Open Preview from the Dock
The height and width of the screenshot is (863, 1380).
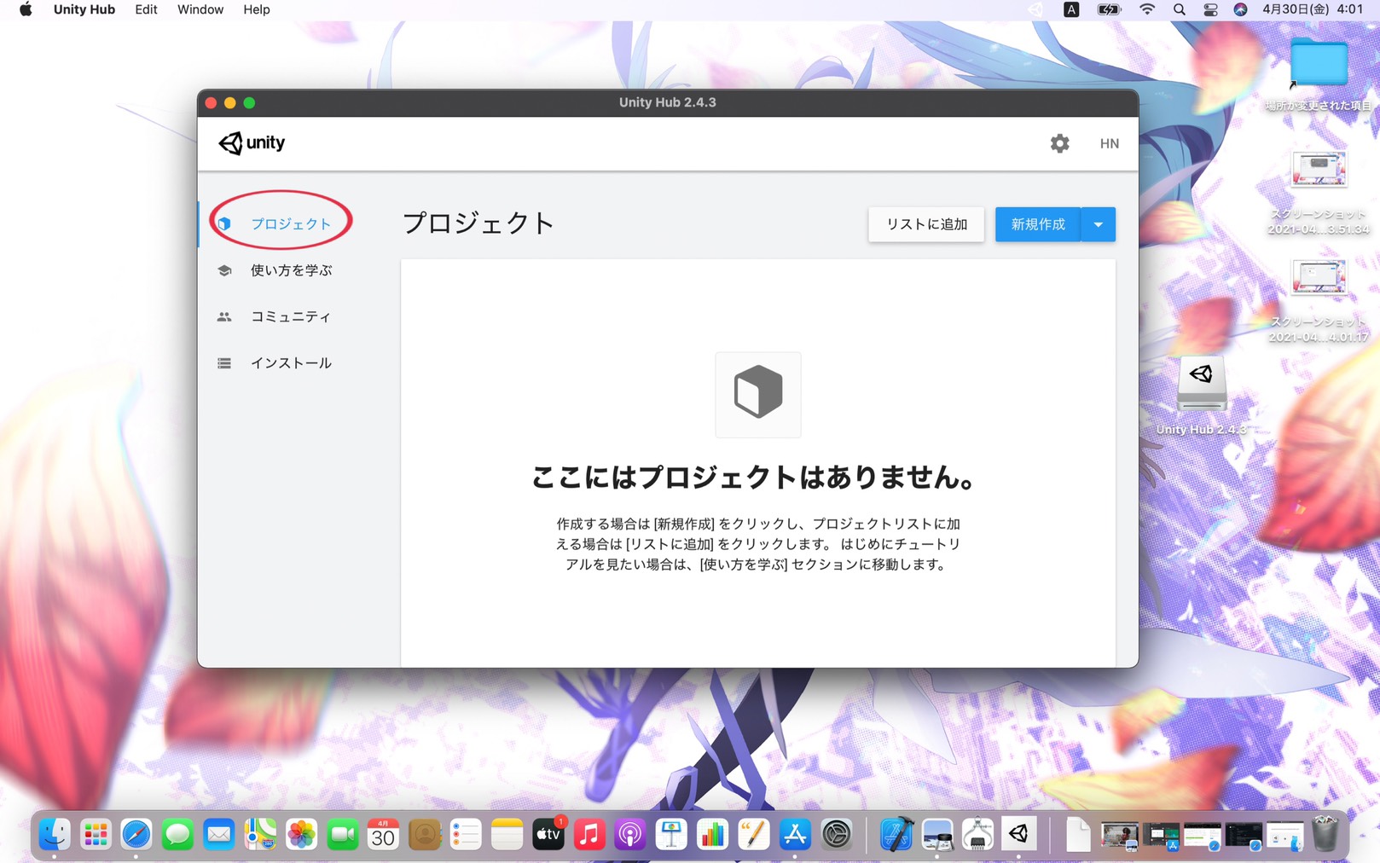[936, 835]
